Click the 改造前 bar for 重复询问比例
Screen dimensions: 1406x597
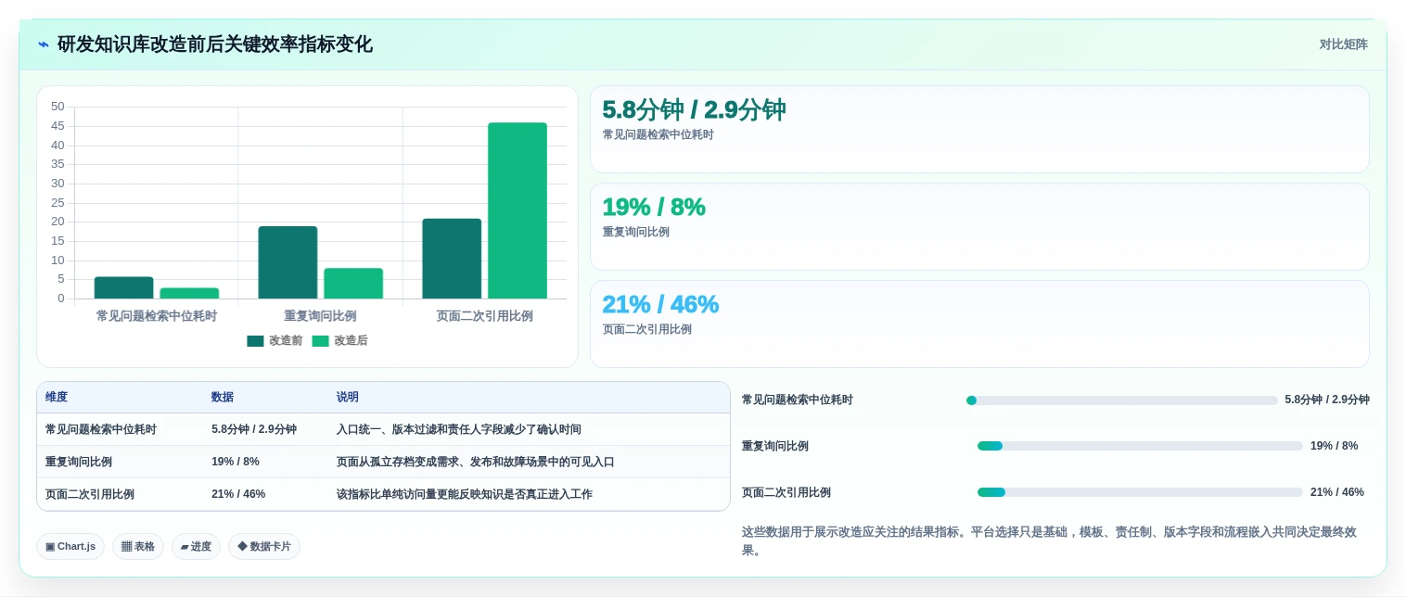tap(288, 262)
